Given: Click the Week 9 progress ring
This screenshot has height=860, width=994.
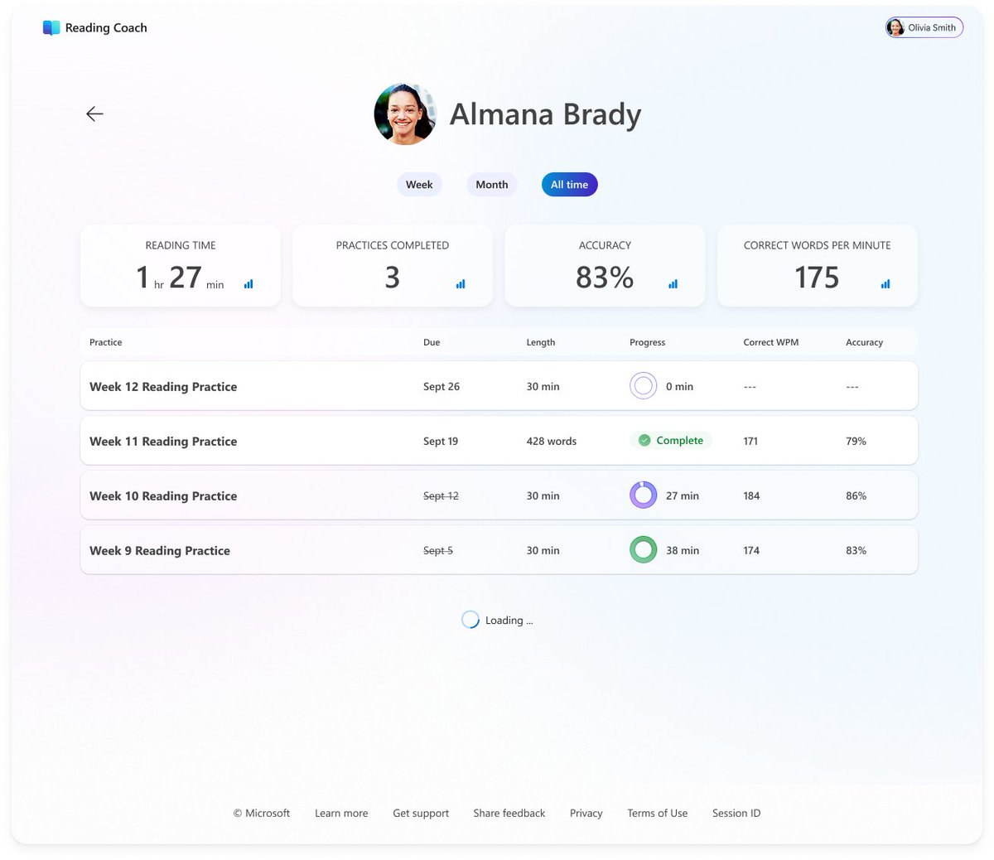Looking at the screenshot, I should pos(644,550).
